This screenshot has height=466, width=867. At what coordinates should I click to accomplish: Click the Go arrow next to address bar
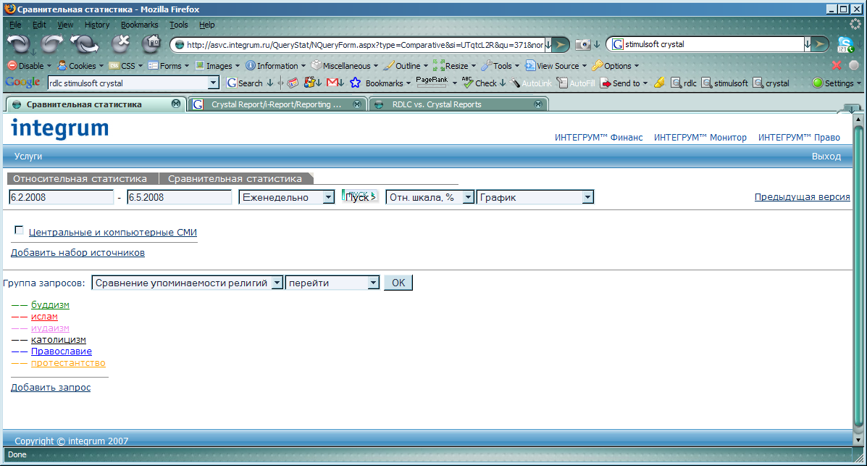coord(561,45)
